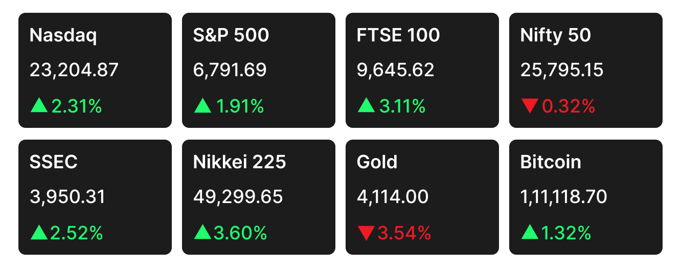Screen dimensions: 681x268
Task: Click the green up arrow on Nasdaq card
Action: pos(39,106)
